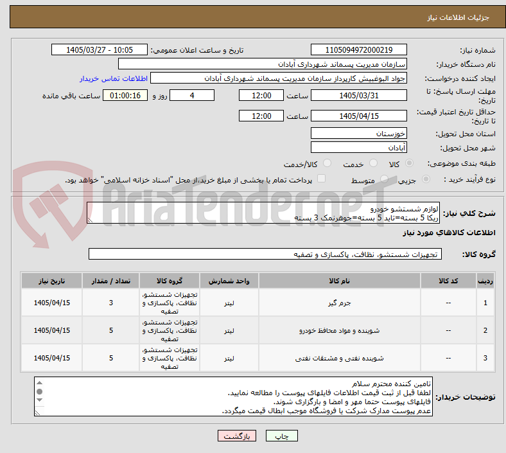This screenshot has width=506, height=453.
Task: Click the نام کالا column header
Action: tap(340, 281)
